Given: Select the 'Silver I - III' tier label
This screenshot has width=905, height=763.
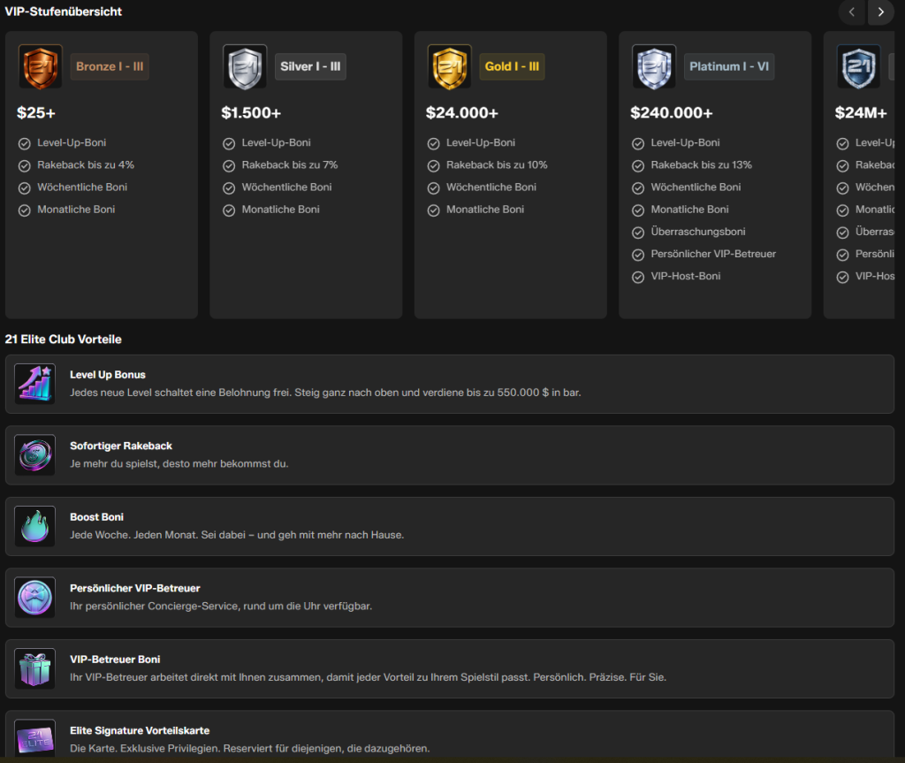Looking at the screenshot, I should pyautogui.click(x=310, y=66).
